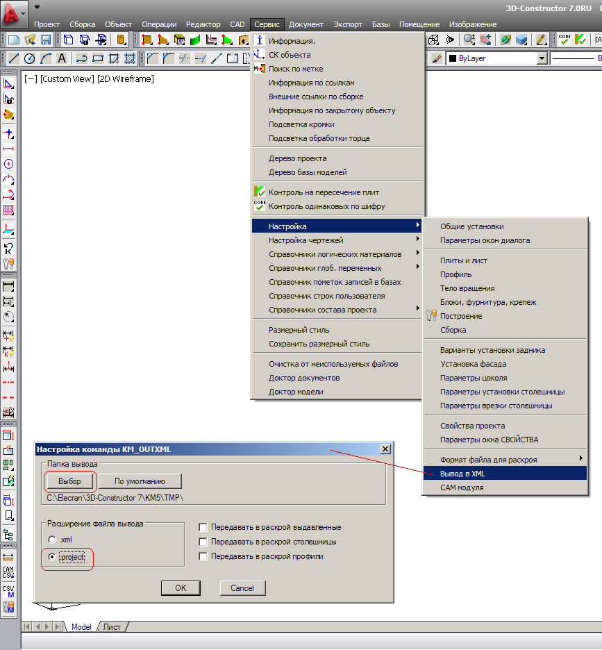Image resolution: width=602 pixels, height=650 pixels.
Task: Click the blue cube with padlock icon
Action: click(85, 40)
